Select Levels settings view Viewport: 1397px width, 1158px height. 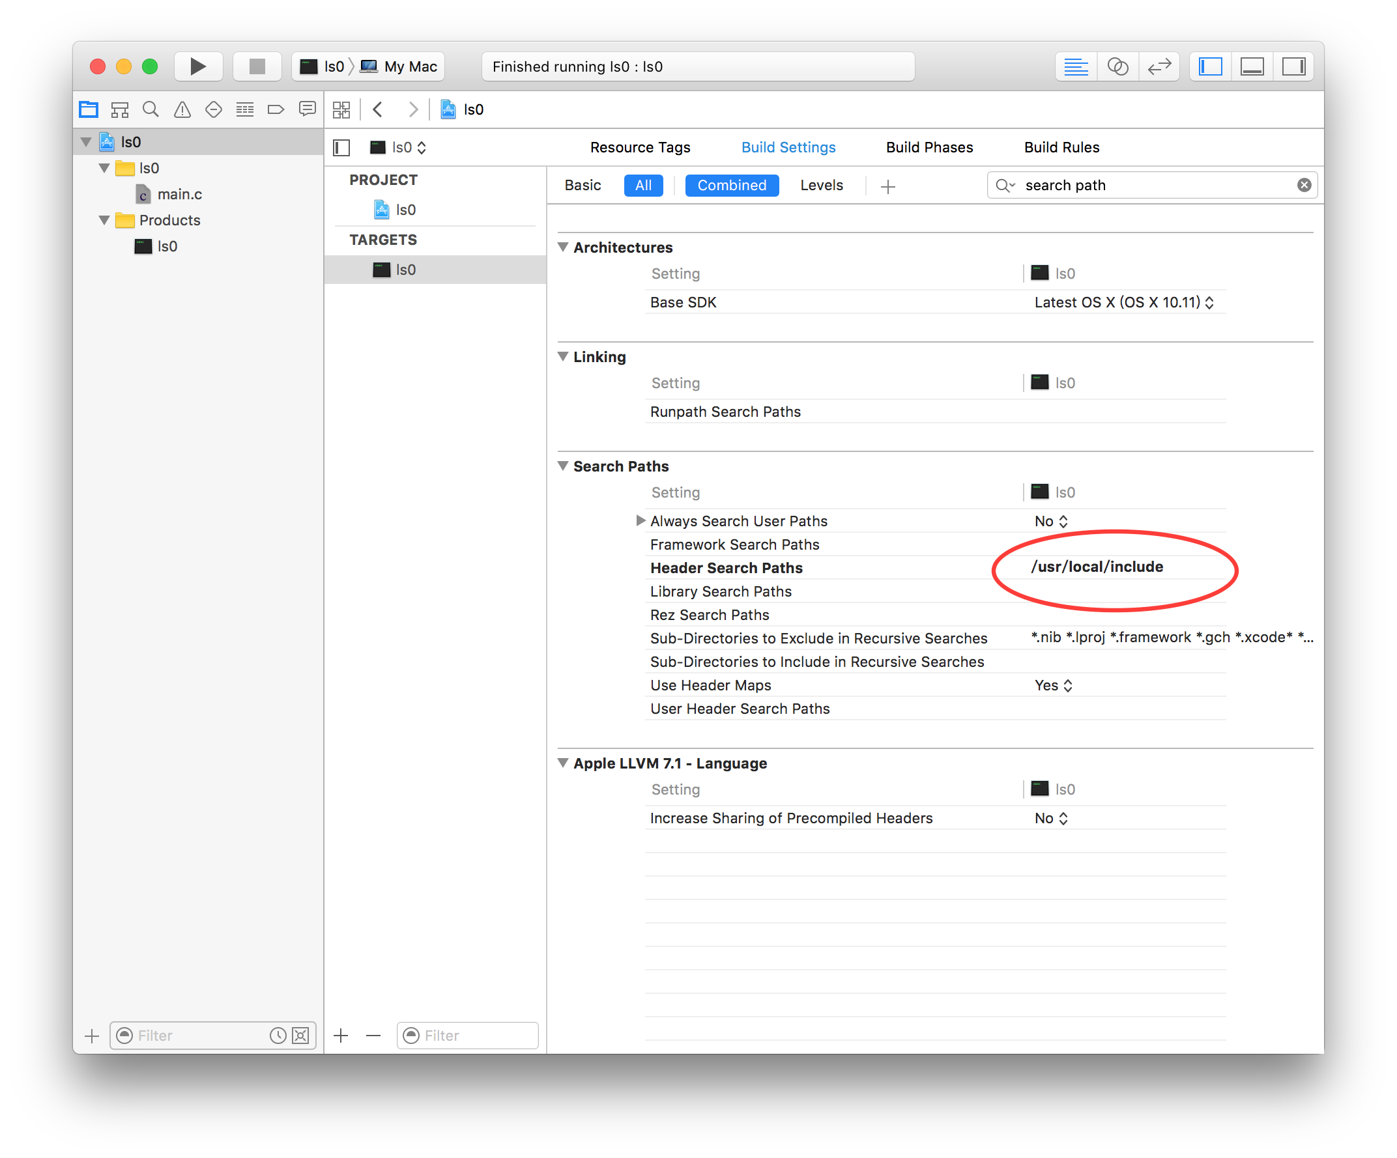(822, 186)
